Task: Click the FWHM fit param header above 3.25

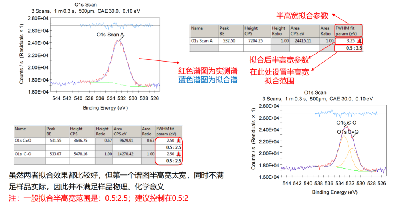Action: tap(348, 31)
